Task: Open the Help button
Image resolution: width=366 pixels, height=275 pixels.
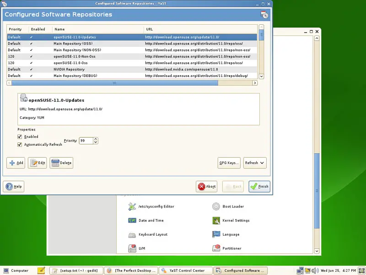Action: click(x=14, y=187)
